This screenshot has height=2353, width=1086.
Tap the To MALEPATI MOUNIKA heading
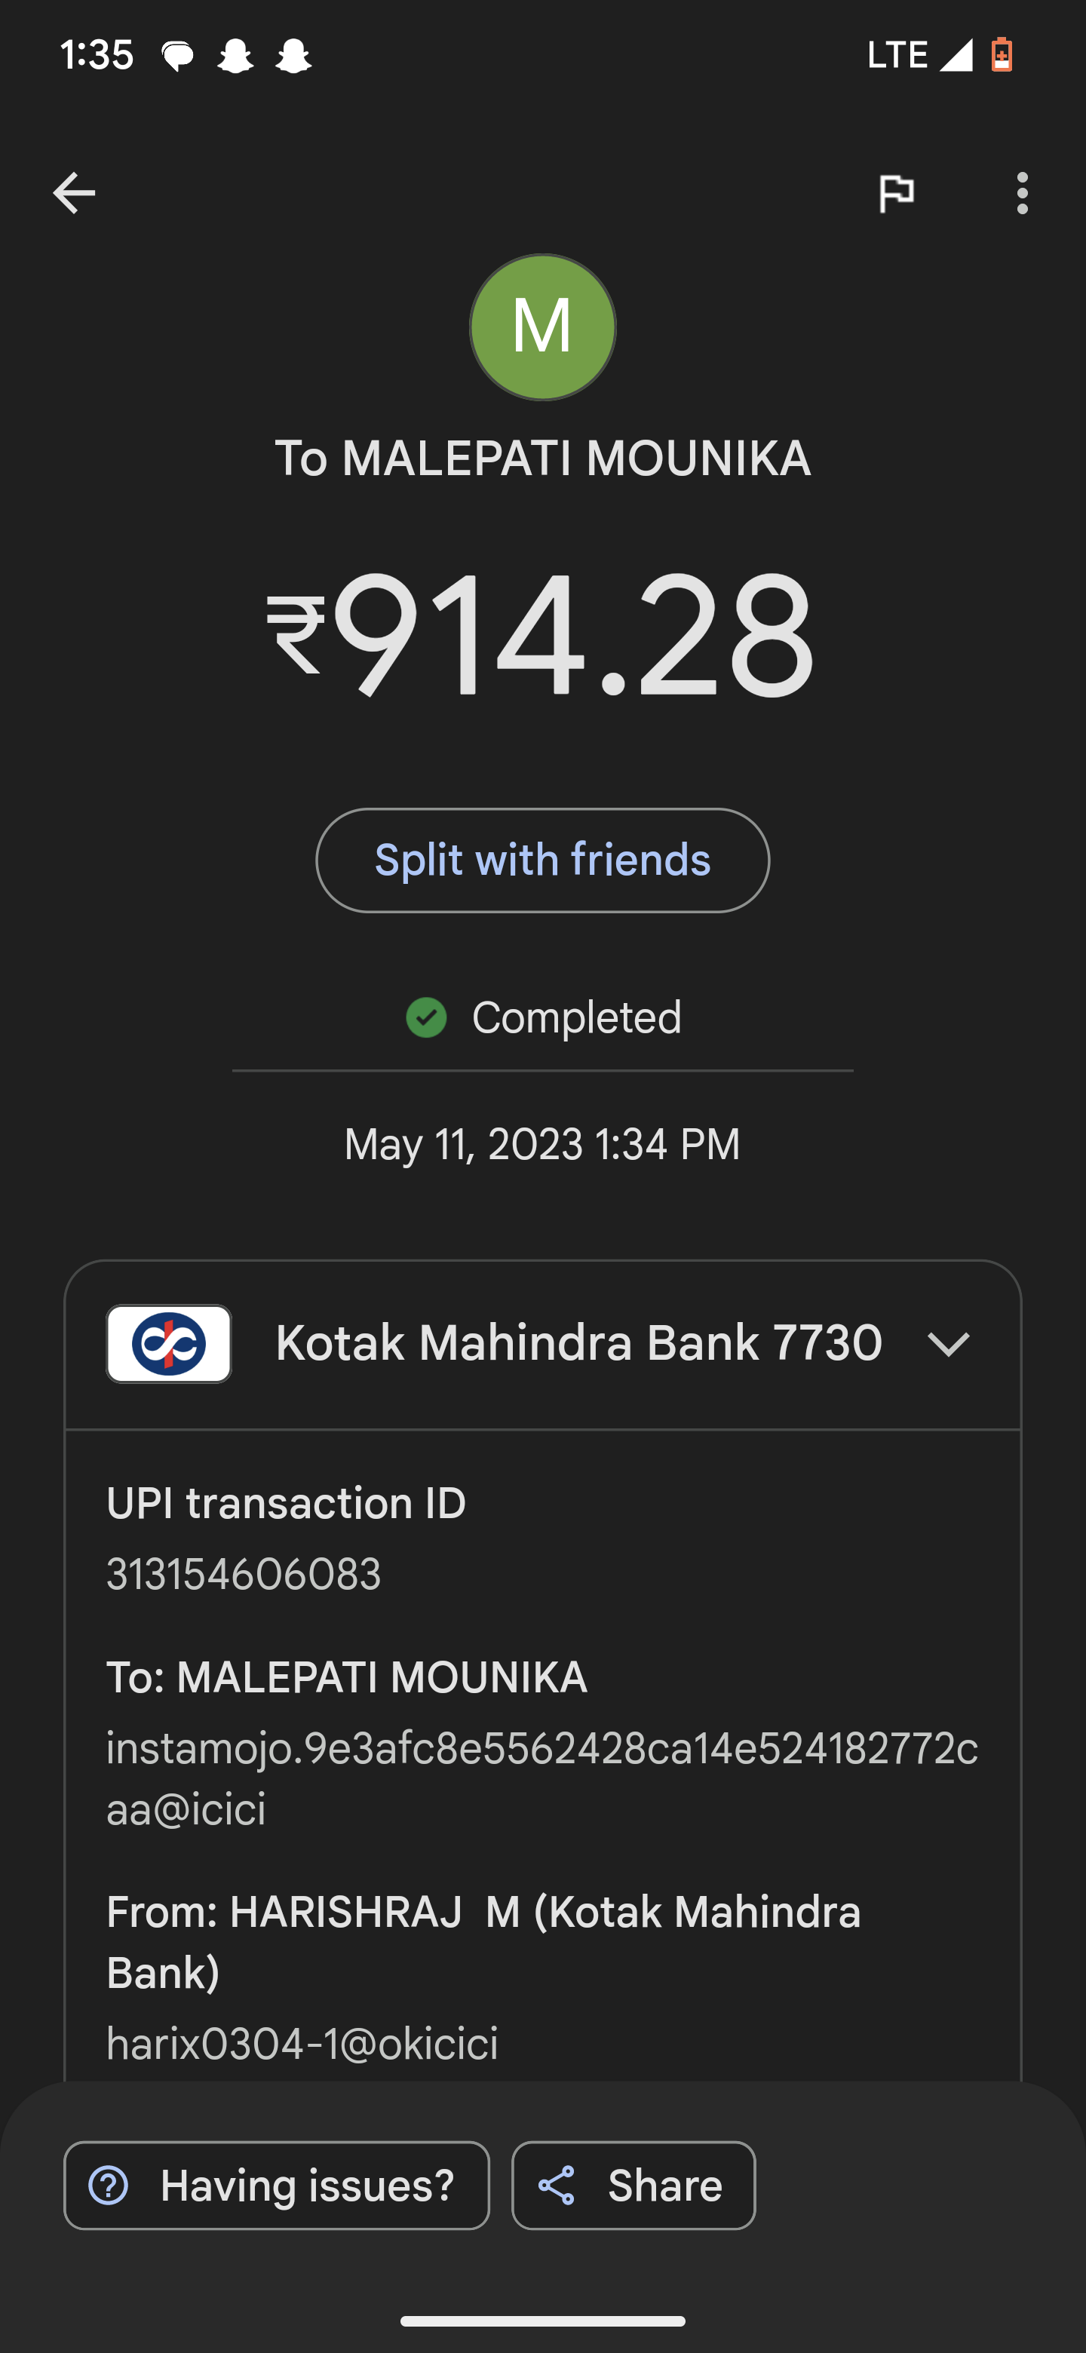(x=542, y=459)
